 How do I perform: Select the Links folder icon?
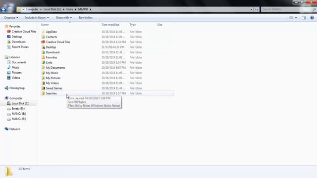coord(43,63)
